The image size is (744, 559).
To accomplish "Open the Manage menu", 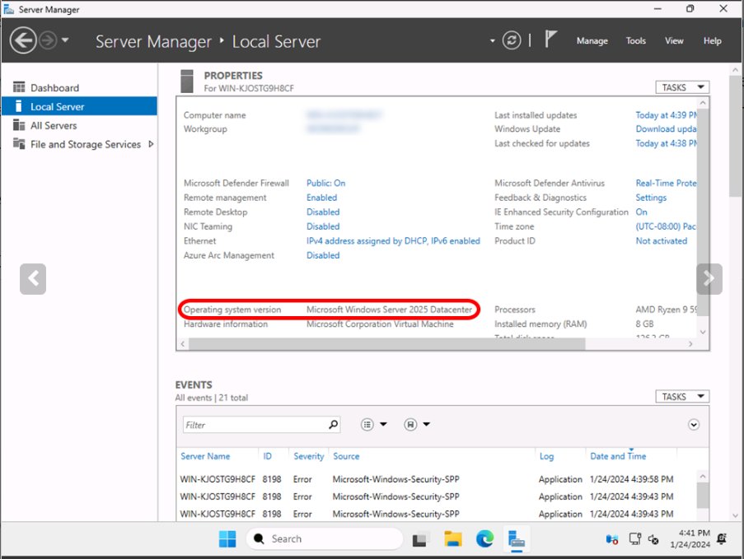I will (592, 41).
